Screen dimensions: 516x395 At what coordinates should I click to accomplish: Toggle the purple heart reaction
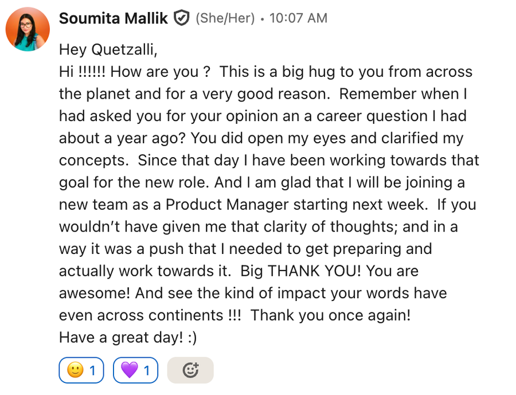click(x=135, y=370)
